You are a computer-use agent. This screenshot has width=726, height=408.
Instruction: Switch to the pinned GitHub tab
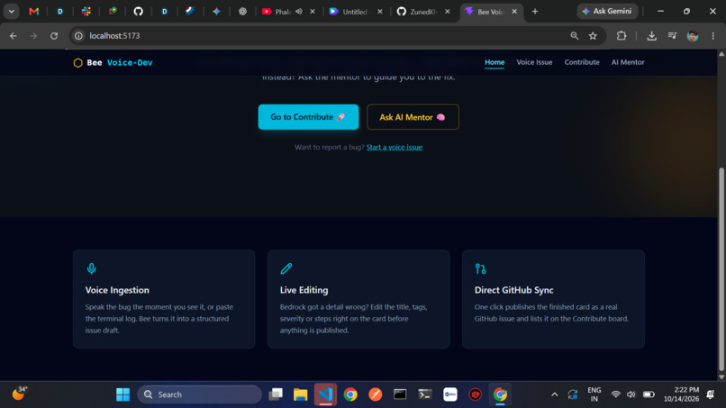click(x=138, y=12)
